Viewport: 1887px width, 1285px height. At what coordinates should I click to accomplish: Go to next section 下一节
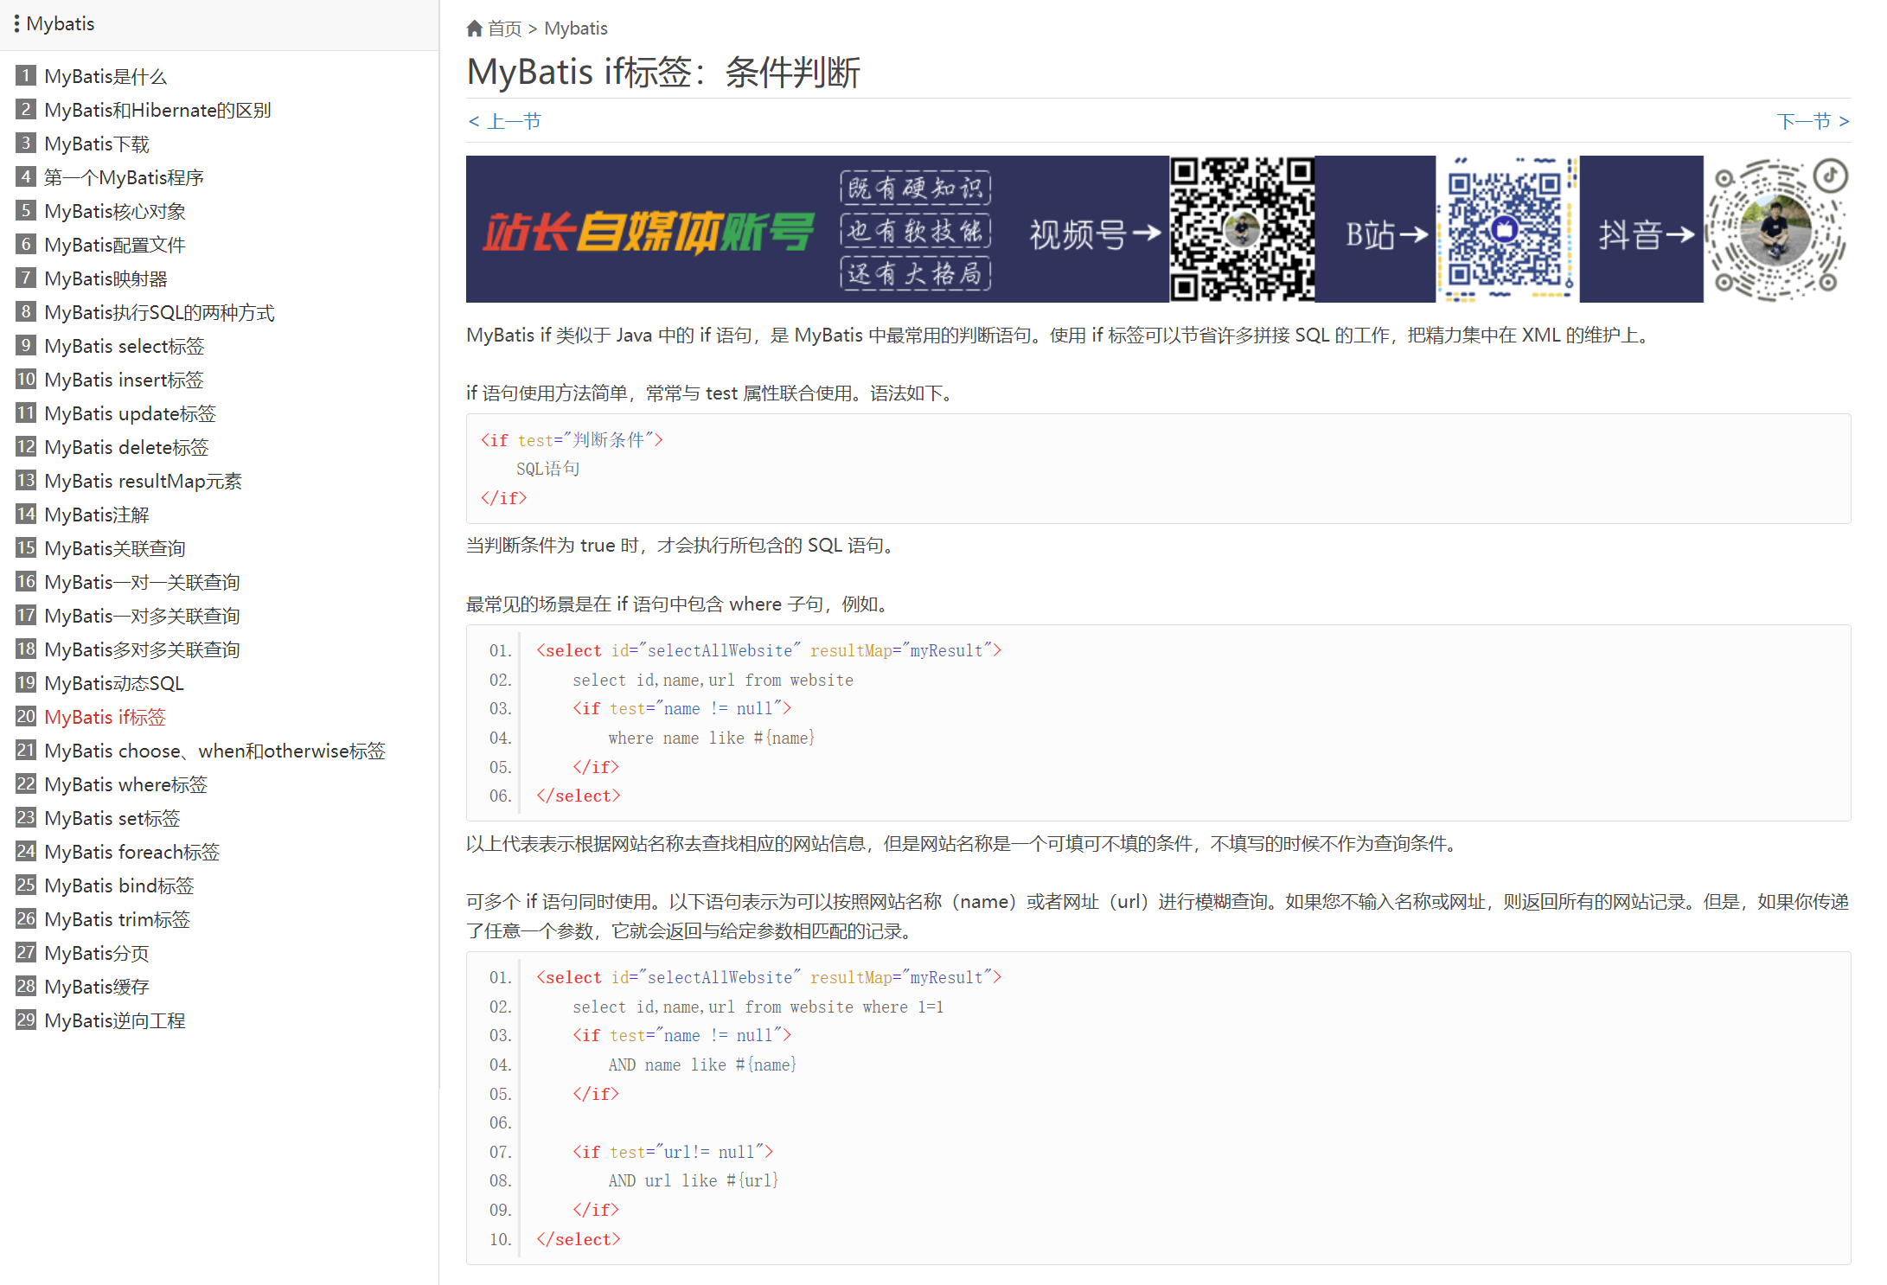point(1812,121)
